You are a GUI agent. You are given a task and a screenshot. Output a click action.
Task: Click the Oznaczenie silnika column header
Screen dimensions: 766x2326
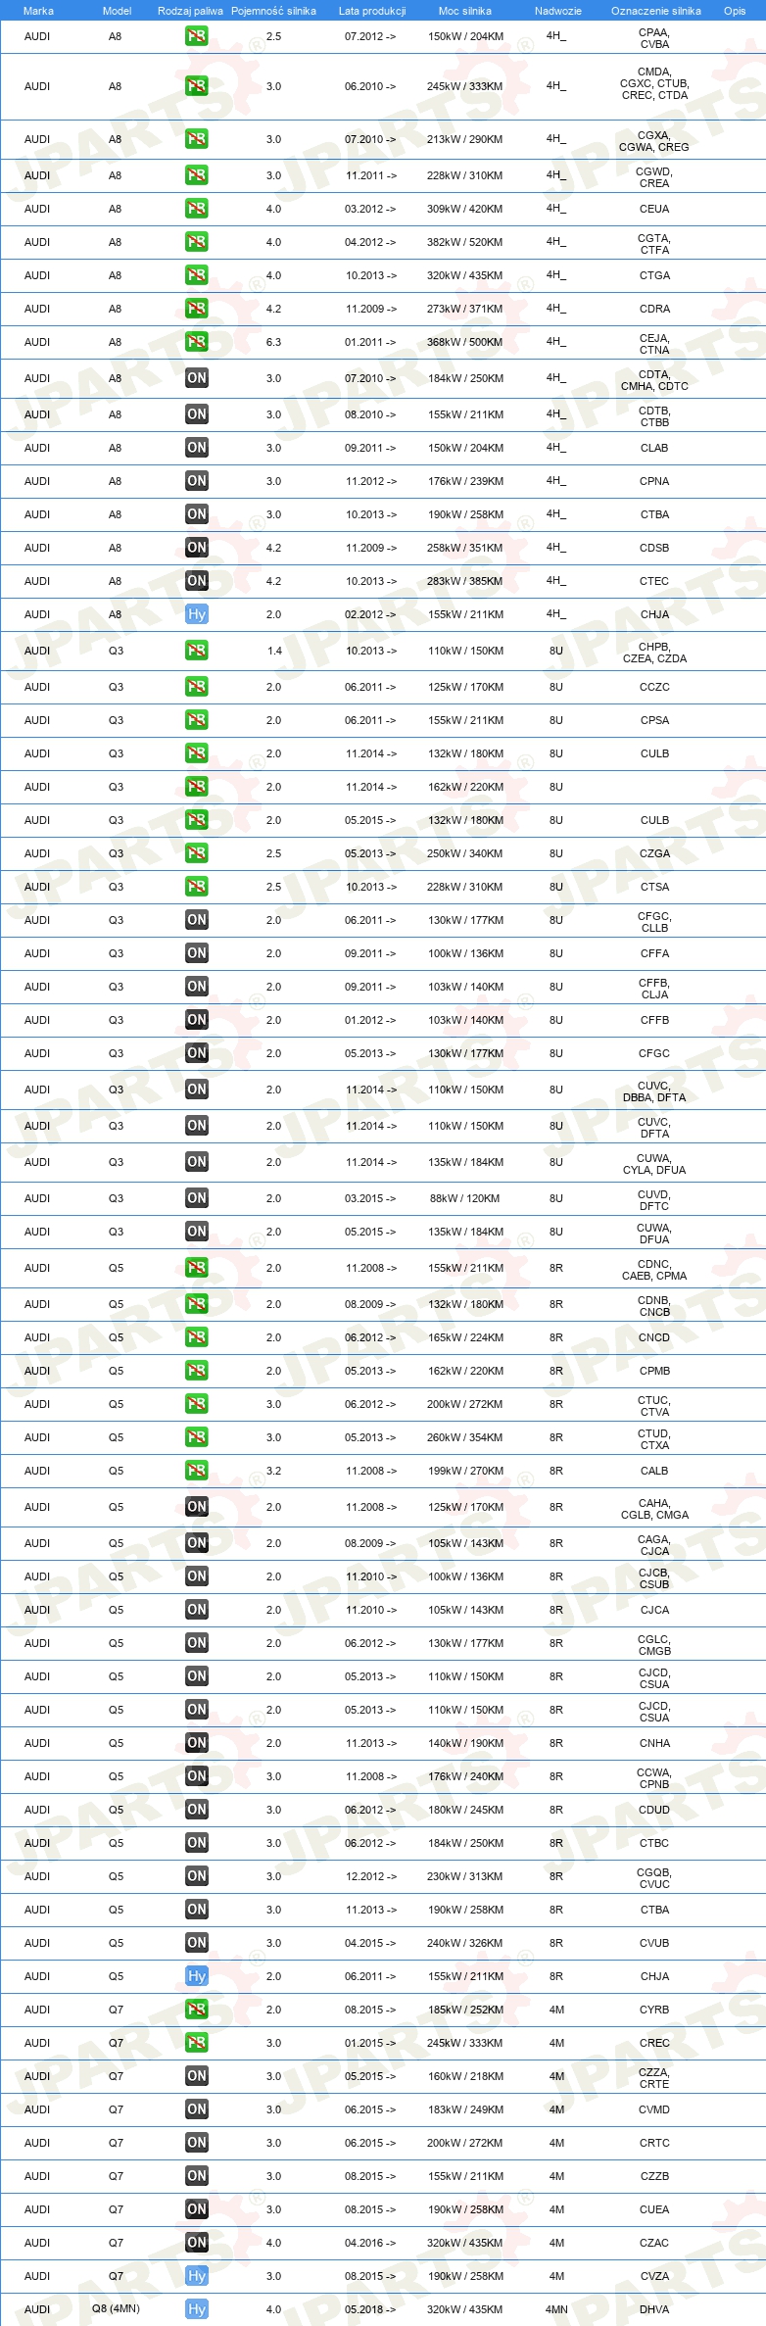coord(656,11)
